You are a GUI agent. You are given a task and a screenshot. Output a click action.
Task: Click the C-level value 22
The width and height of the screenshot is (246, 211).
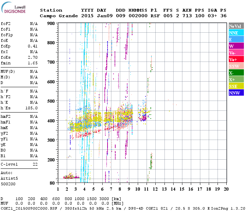(x=35, y=164)
